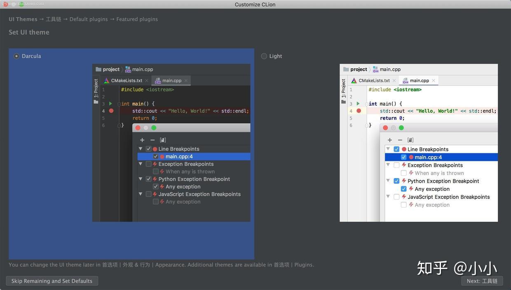511x290 pixels.
Task: Select the Light theme radio button
Action: tap(264, 56)
